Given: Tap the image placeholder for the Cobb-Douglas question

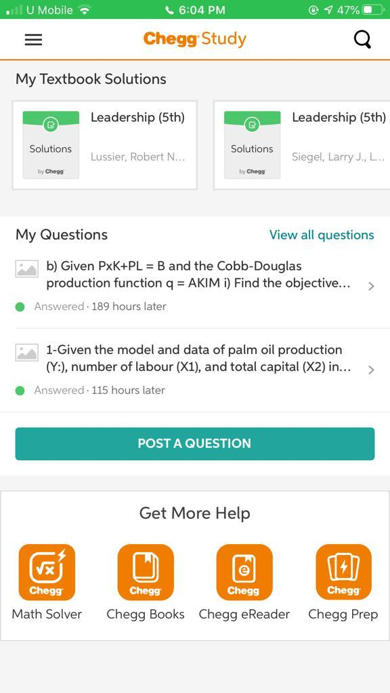Looking at the screenshot, I should pyautogui.click(x=27, y=269).
